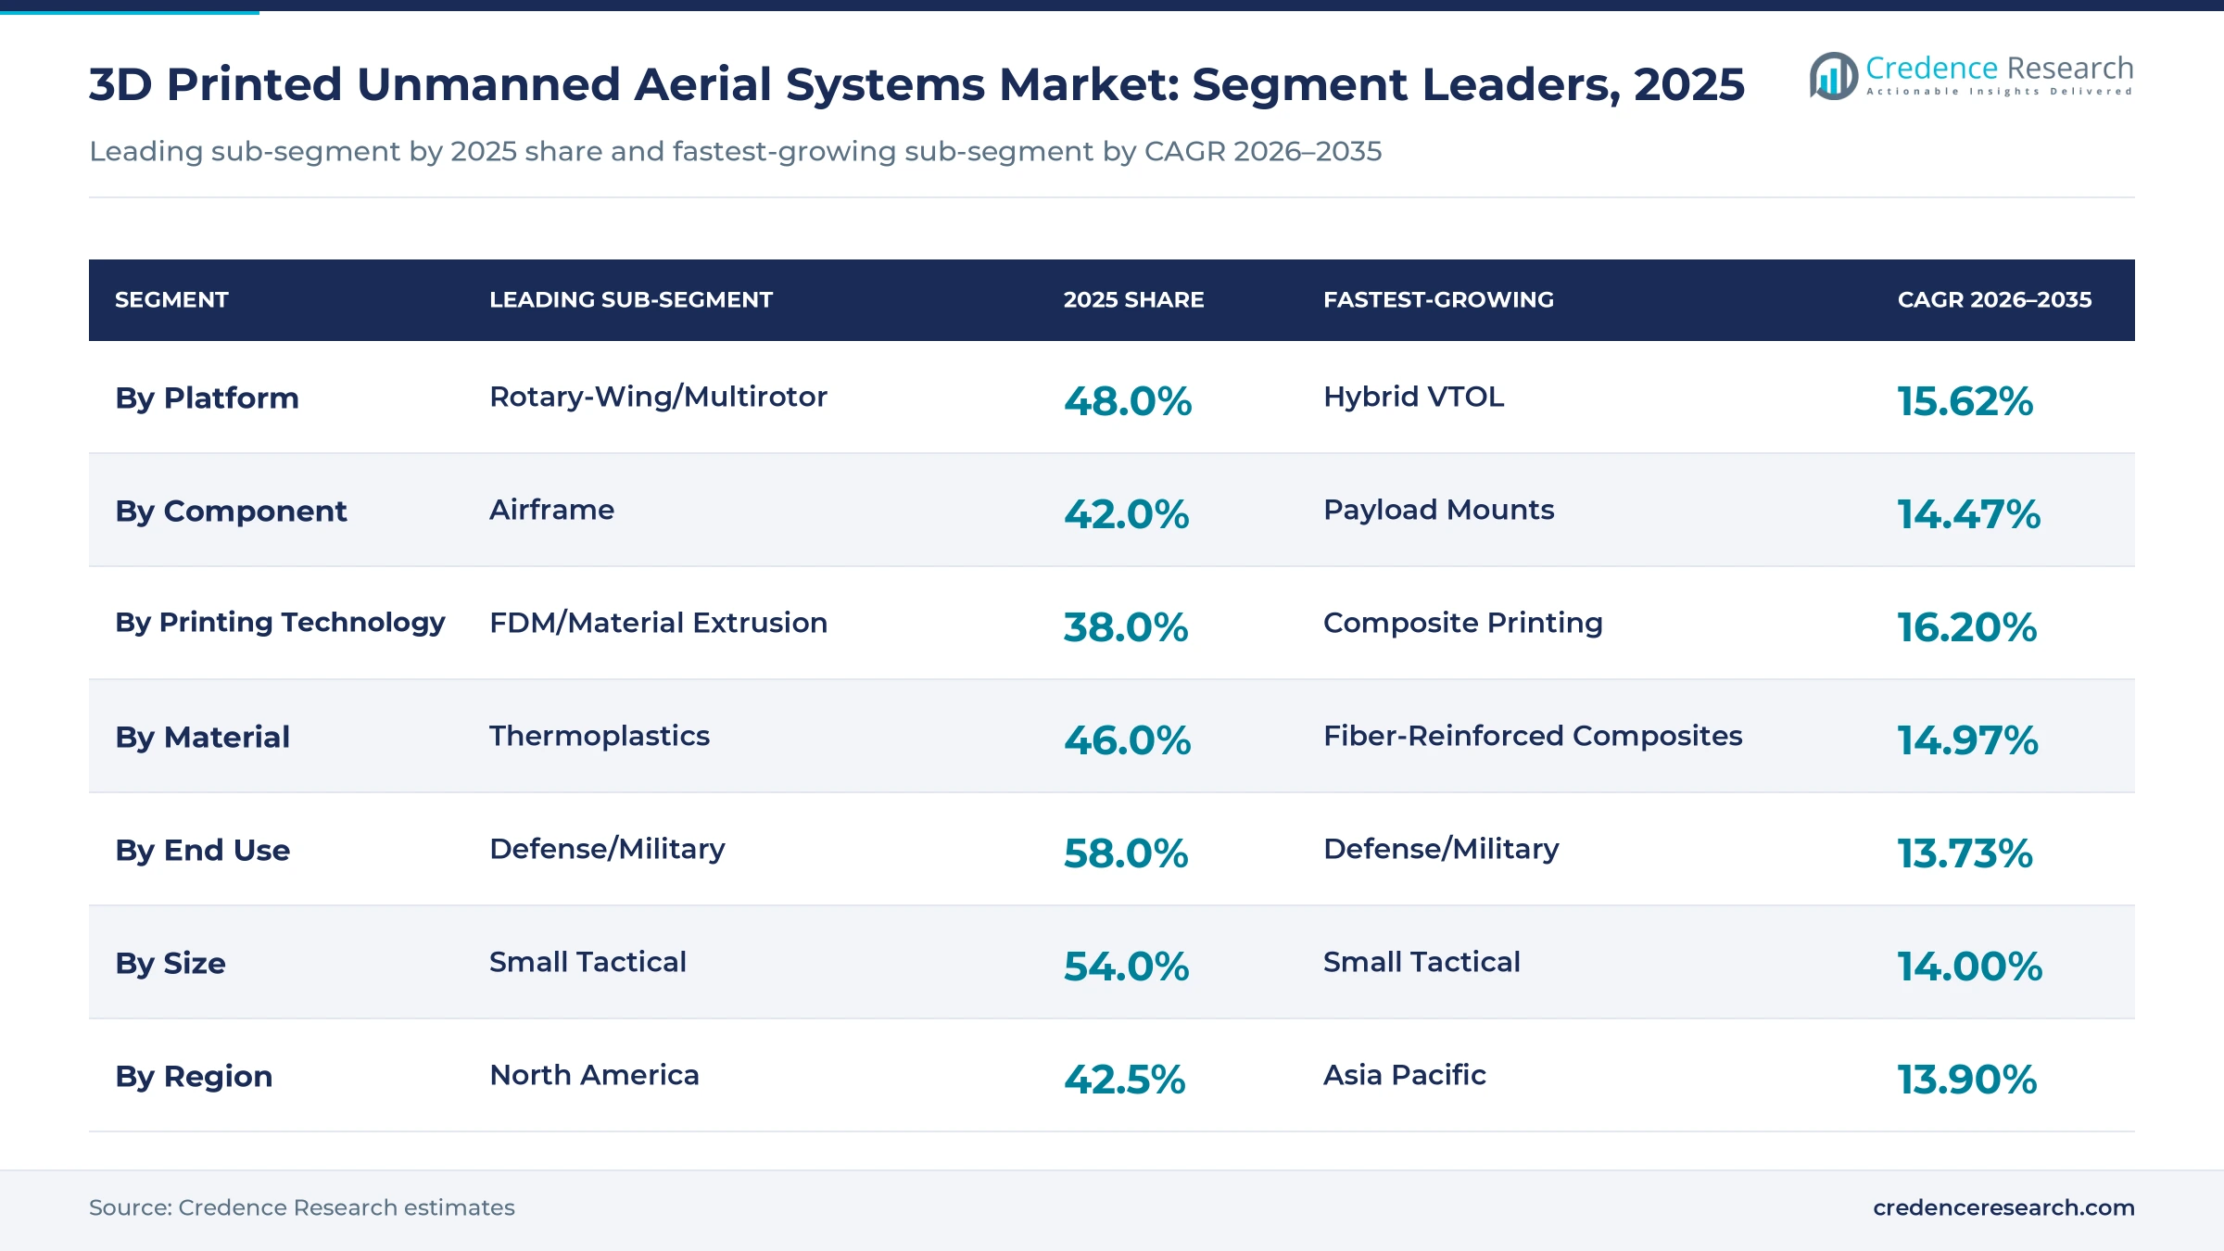Select the By Printing Technology row label
The image size is (2224, 1251).
(280, 623)
